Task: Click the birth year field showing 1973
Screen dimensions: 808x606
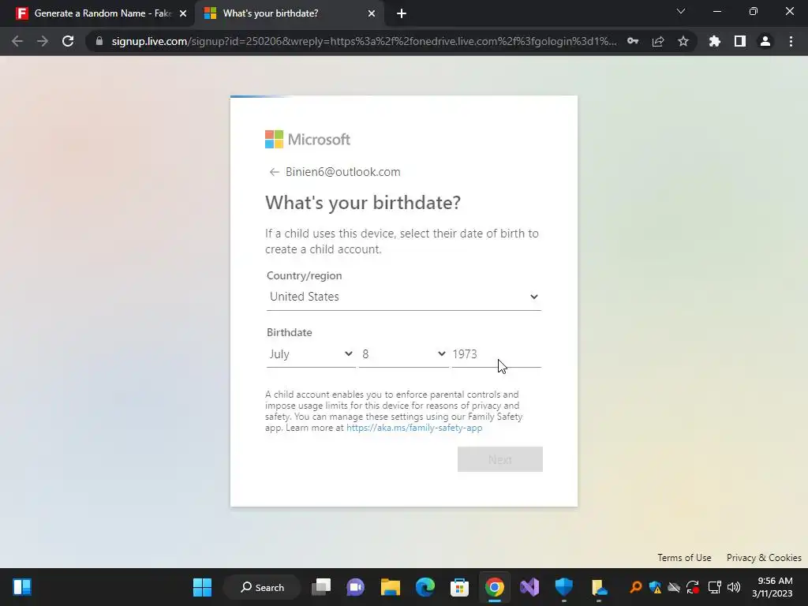Action: (496, 354)
